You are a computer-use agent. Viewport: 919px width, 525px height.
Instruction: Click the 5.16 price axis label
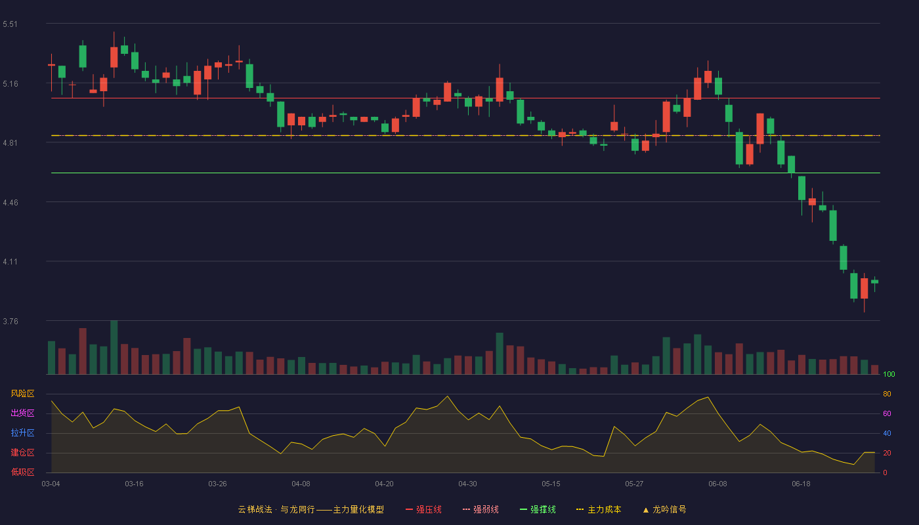click(x=11, y=84)
